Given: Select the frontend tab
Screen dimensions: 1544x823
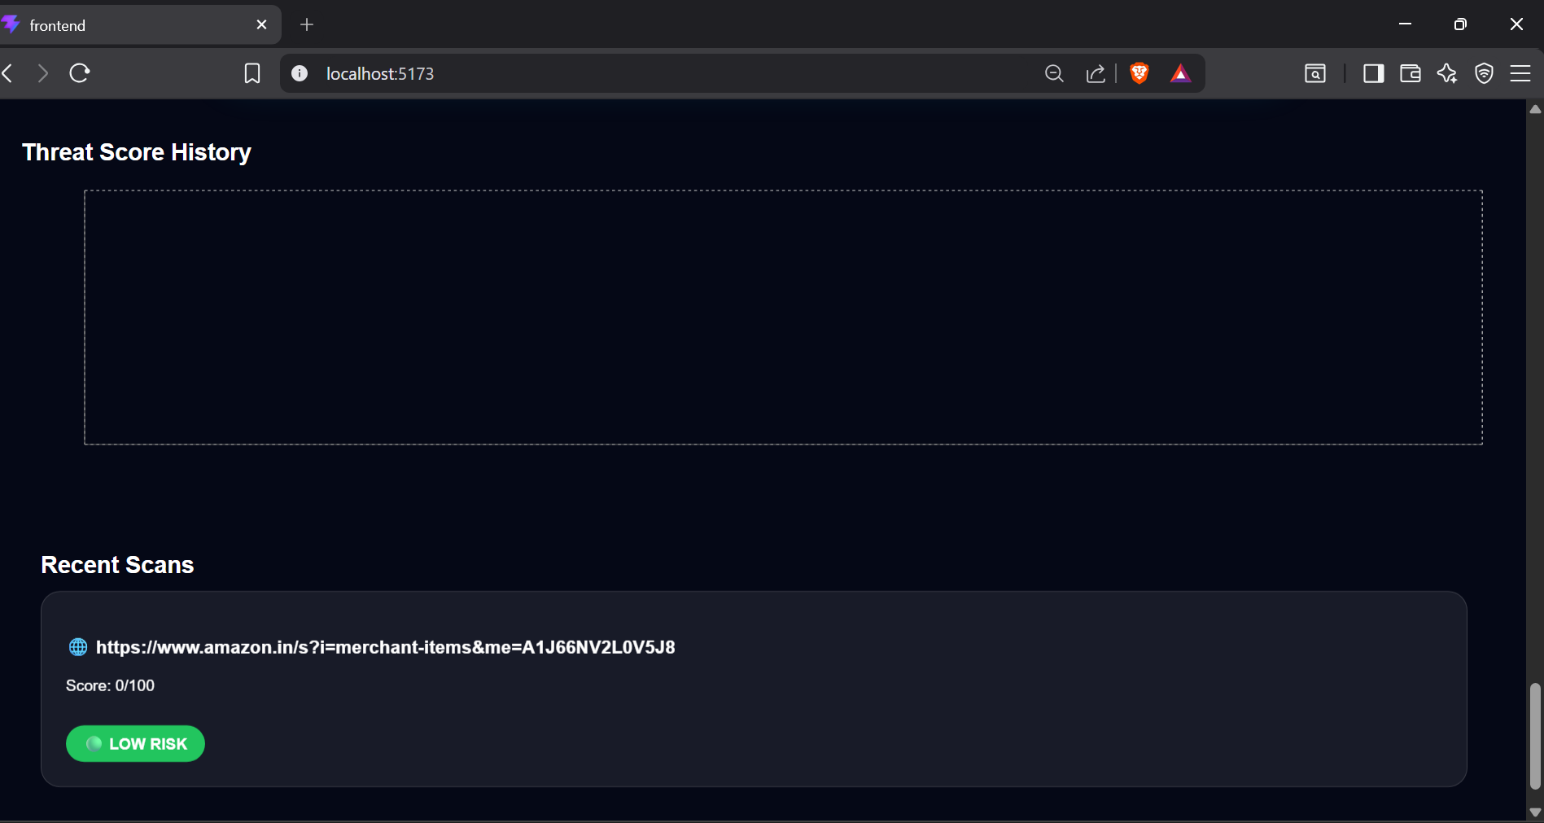Looking at the screenshot, I should 138,25.
